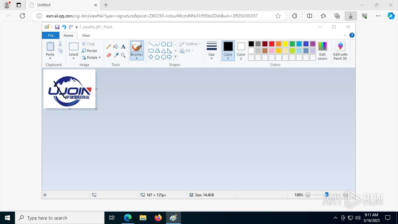Click the Paste clipboard icon
398x224 pixels.
coord(50,46)
